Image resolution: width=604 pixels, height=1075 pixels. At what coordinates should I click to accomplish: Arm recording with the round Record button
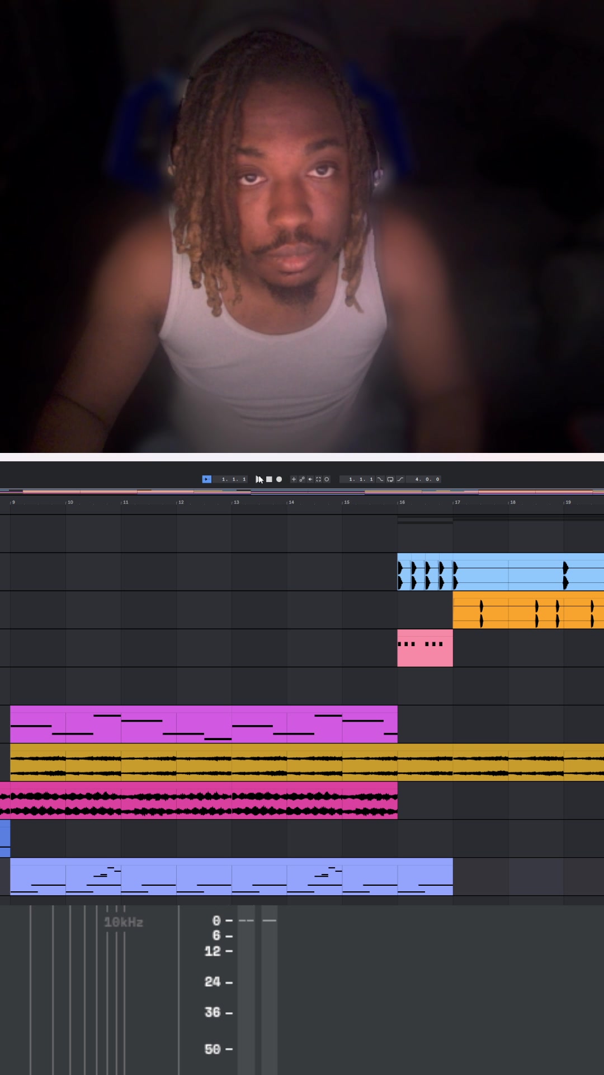point(279,479)
